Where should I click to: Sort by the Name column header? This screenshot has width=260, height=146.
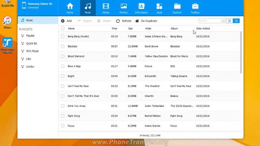pos(71,28)
